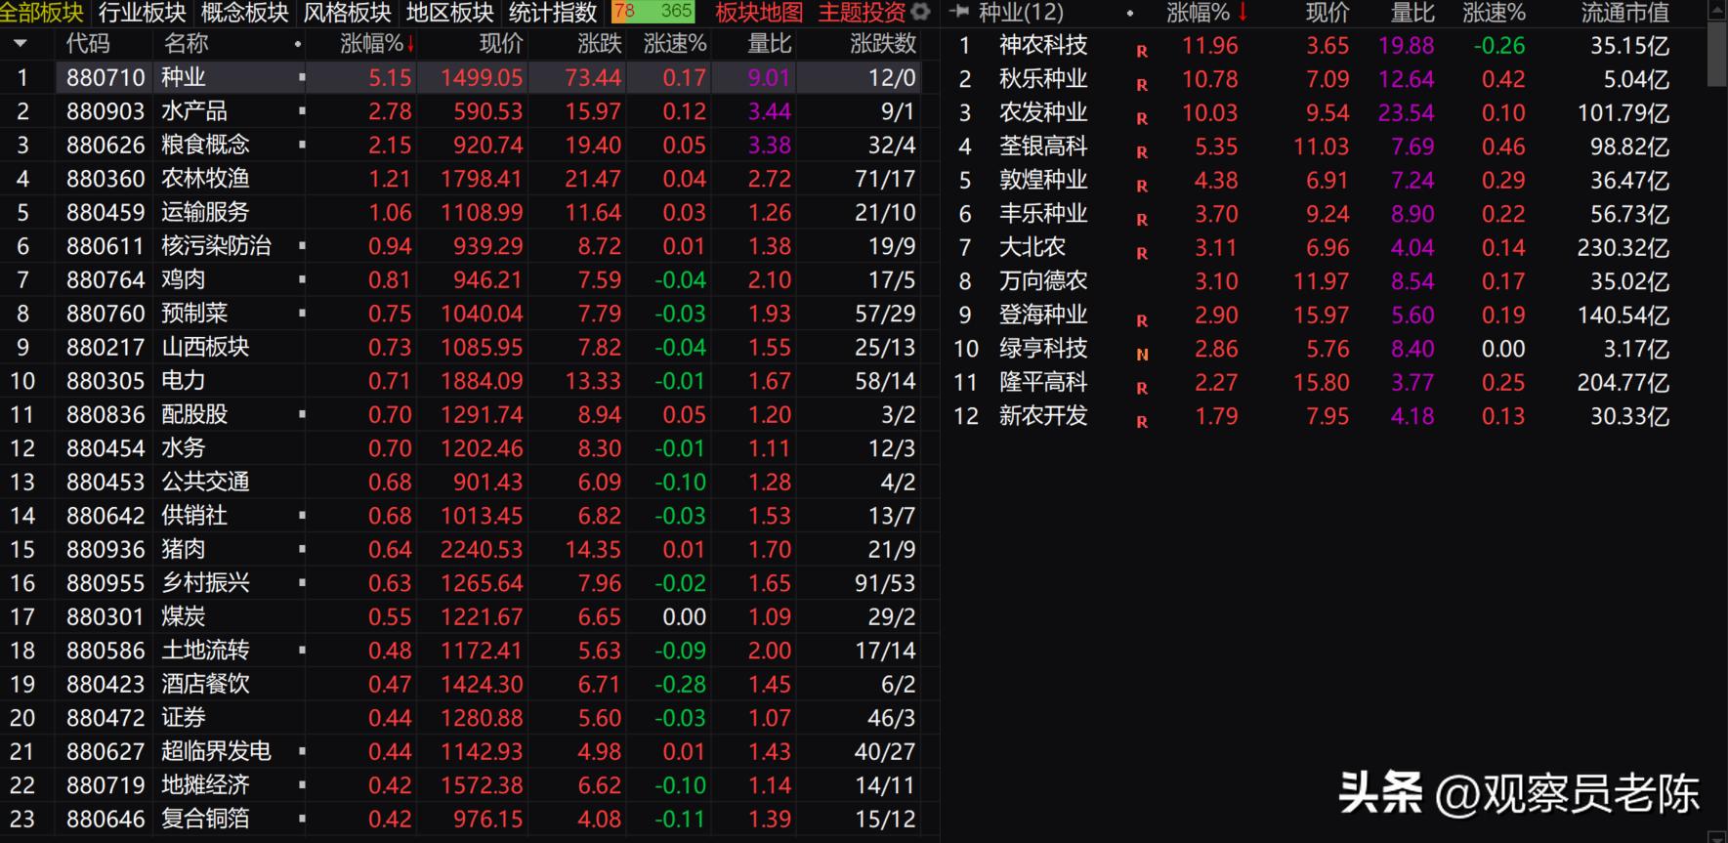Image resolution: width=1728 pixels, height=843 pixels.
Task: Click the scrollbar up arrow at right edge
Action: pos(1717,9)
